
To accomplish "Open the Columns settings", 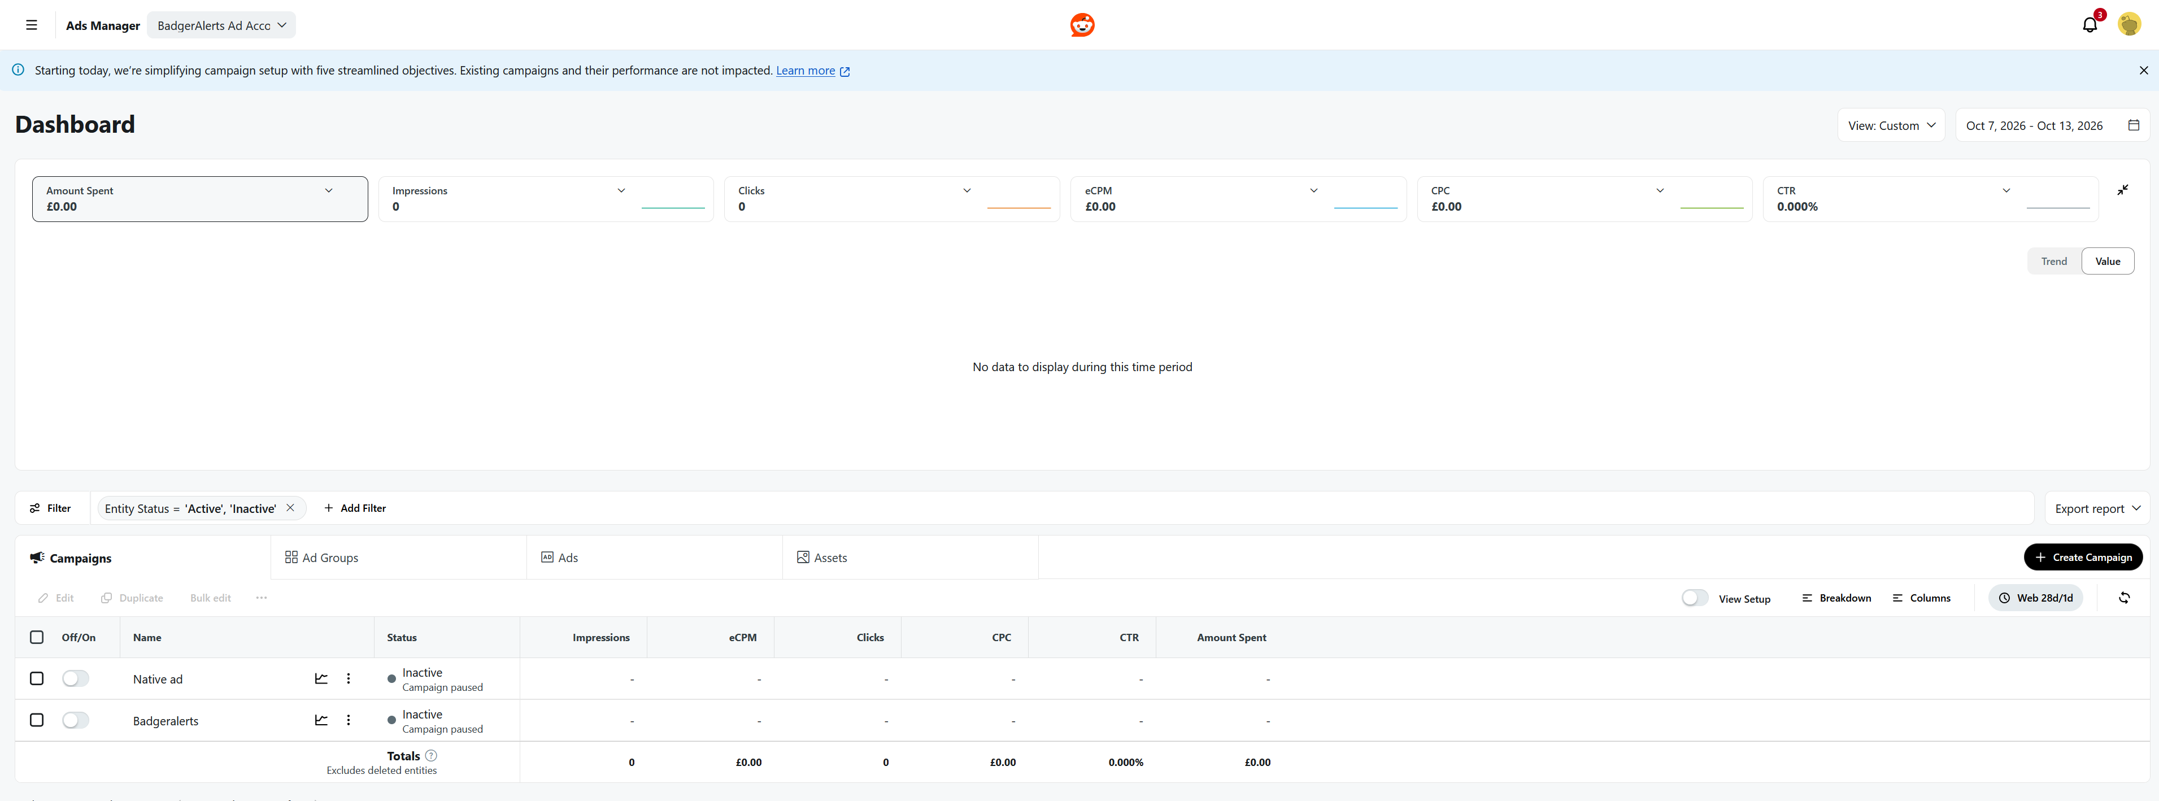I will pyautogui.click(x=1921, y=598).
